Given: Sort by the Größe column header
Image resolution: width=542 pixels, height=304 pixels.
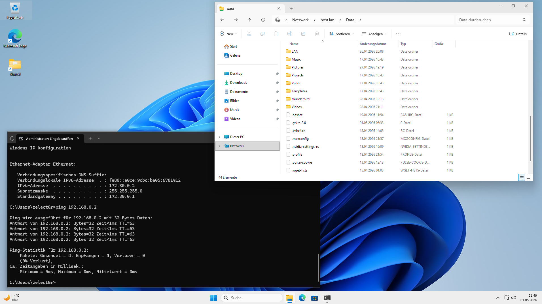Looking at the screenshot, I should pyautogui.click(x=444, y=44).
